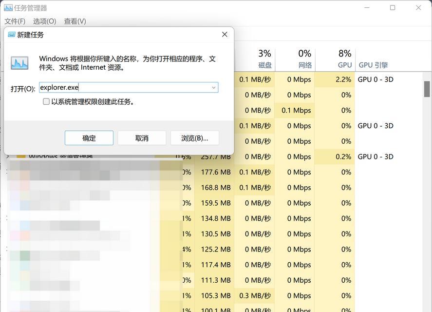Select the 177.6 MB memory cell
Screen dimensions: 432x312
tap(214, 172)
